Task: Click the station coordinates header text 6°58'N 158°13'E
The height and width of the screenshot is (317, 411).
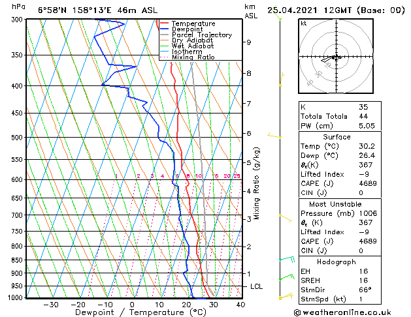Action: (x=74, y=10)
